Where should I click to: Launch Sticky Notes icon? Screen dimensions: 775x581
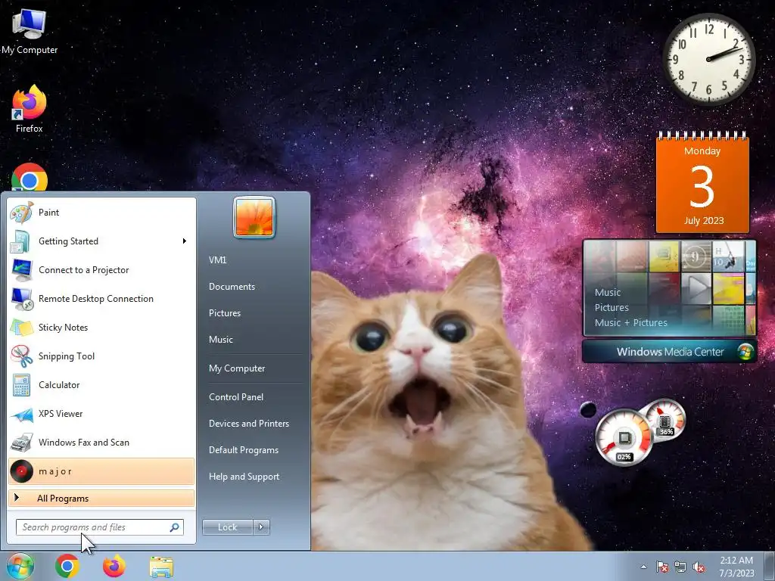point(22,328)
